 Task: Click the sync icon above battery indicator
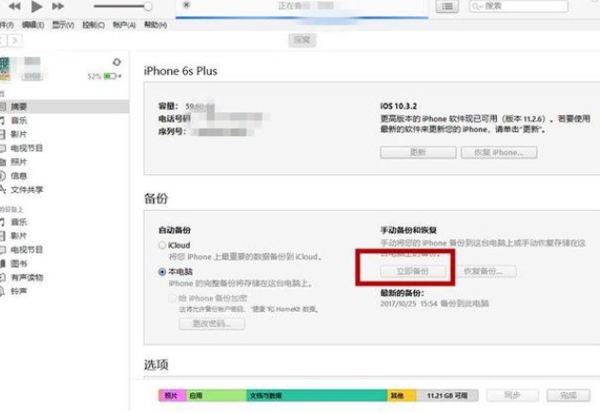pos(116,62)
